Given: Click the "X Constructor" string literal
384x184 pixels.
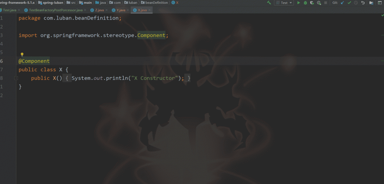Looking at the screenshot, I should click(x=154, y=78).
